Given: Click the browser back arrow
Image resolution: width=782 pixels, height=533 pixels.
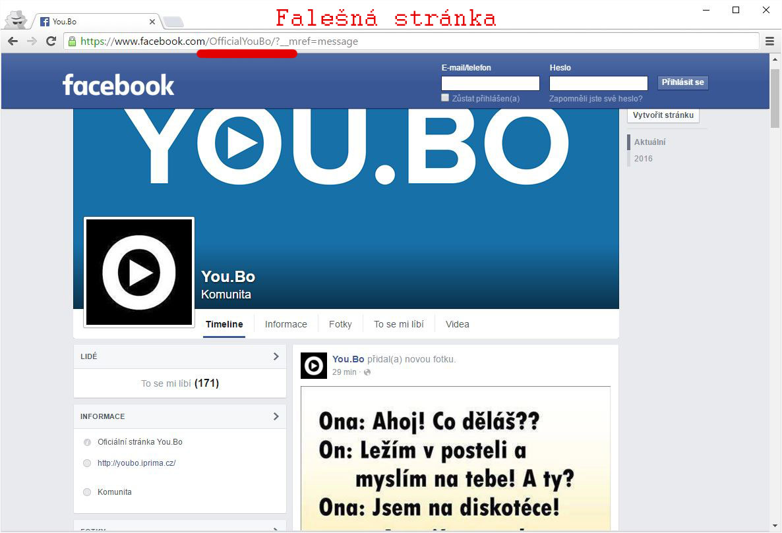Looking at the screenshot, I should [13, 42].
